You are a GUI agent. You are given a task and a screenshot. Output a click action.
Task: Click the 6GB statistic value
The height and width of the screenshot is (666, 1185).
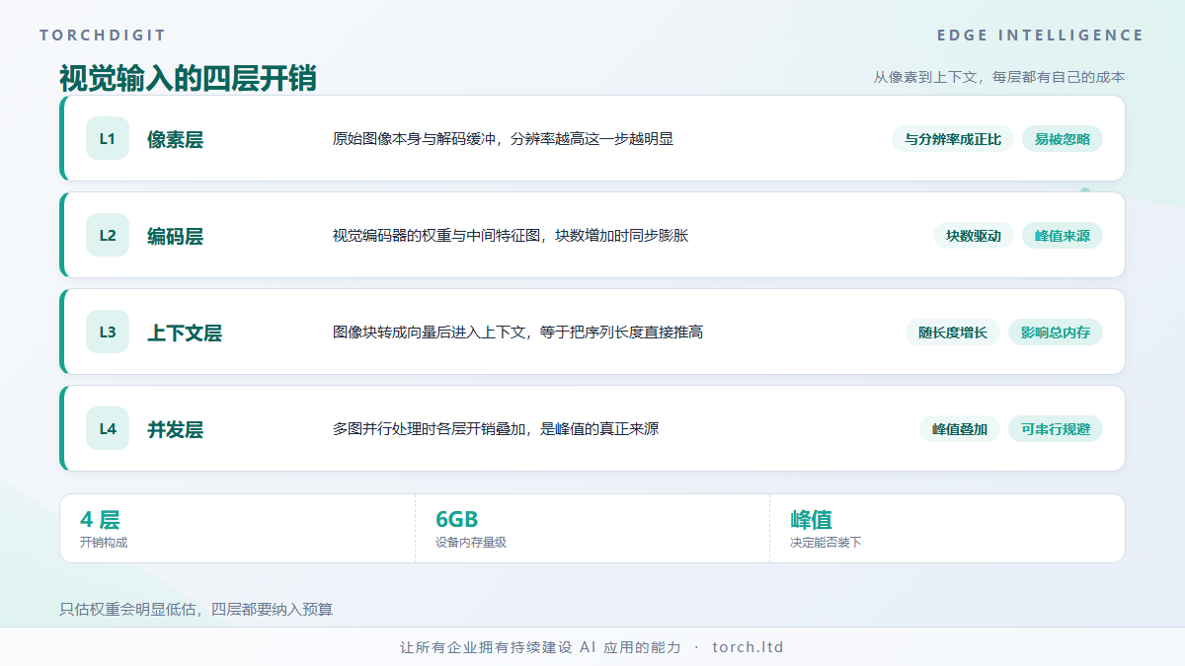(457, 520)
